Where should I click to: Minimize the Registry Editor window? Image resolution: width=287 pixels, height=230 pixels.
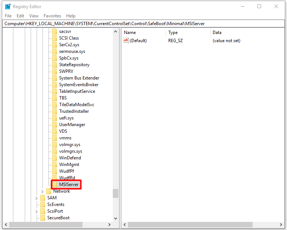click(243, 6)
